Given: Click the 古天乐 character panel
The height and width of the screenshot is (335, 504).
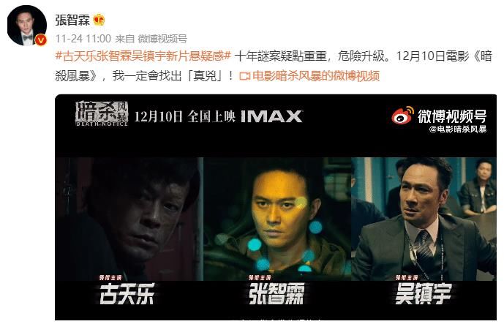Looking at the screenshot, I should click(x=129, y=219).
